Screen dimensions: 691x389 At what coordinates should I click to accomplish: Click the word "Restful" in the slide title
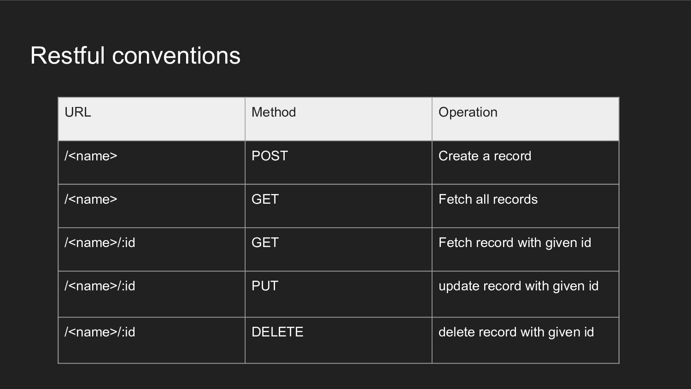pyautogui.click(x=68, y=56)
